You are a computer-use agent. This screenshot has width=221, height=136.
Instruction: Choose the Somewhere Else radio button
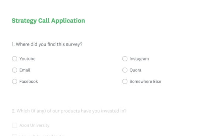click(125, 81)
